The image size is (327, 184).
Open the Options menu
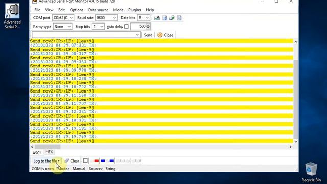[x=77, y=10]
